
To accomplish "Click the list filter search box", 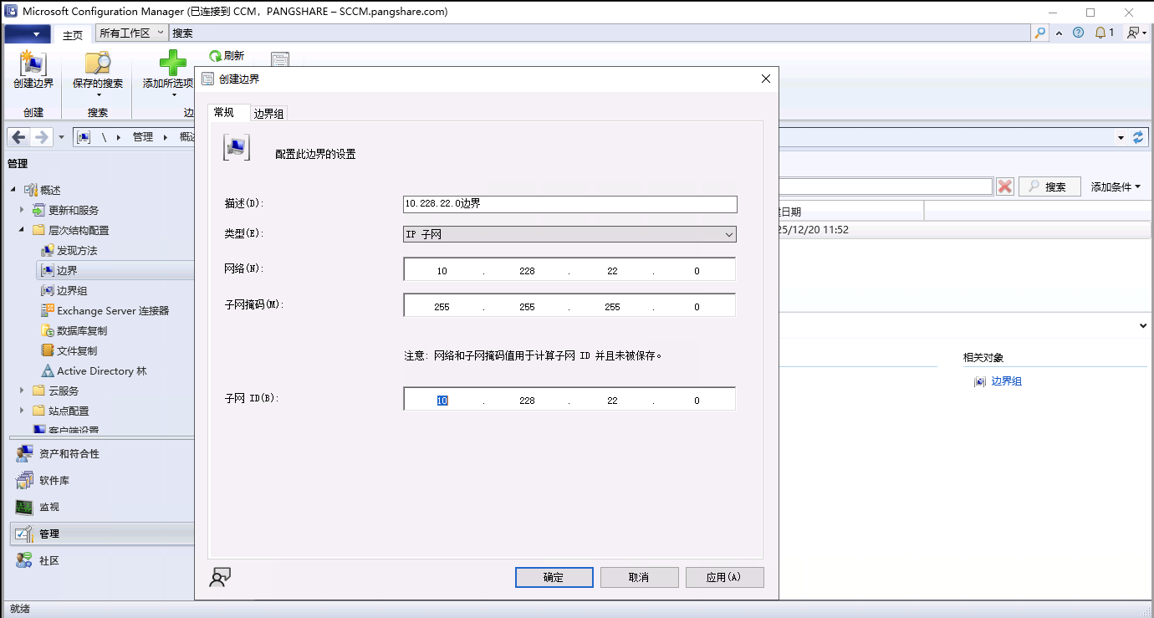I will (x=886, y=186).
